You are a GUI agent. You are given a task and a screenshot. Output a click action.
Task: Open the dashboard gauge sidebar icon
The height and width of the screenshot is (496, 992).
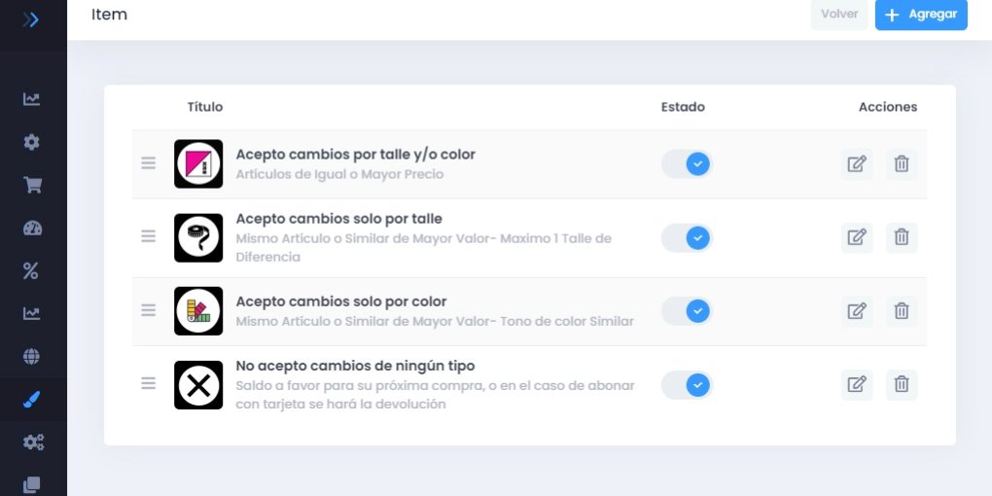(32, 228)
